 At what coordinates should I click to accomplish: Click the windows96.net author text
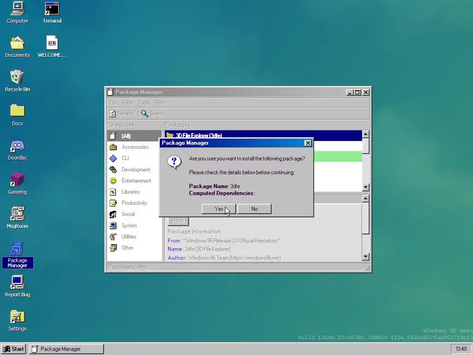coord(234,258)
